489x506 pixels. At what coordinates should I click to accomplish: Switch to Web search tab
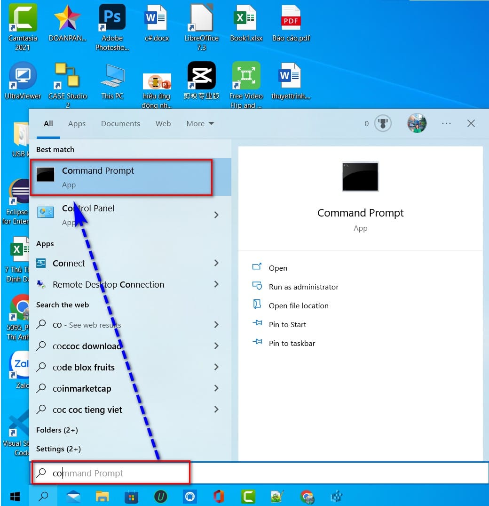pos(163,124)
